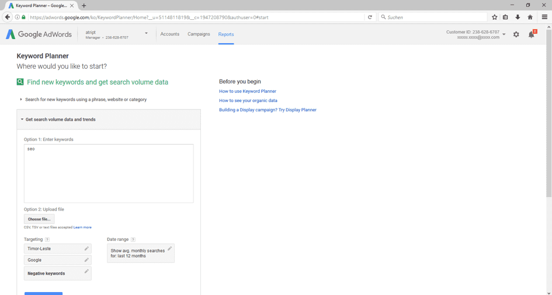
Task: Edit the date range with the pencil
Action: (169, 248)
